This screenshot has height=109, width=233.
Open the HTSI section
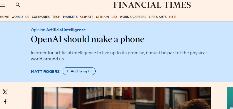click(x=173, y=17)
